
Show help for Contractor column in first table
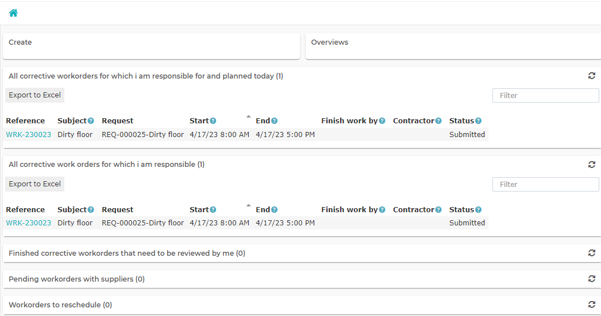pos(438,121)
